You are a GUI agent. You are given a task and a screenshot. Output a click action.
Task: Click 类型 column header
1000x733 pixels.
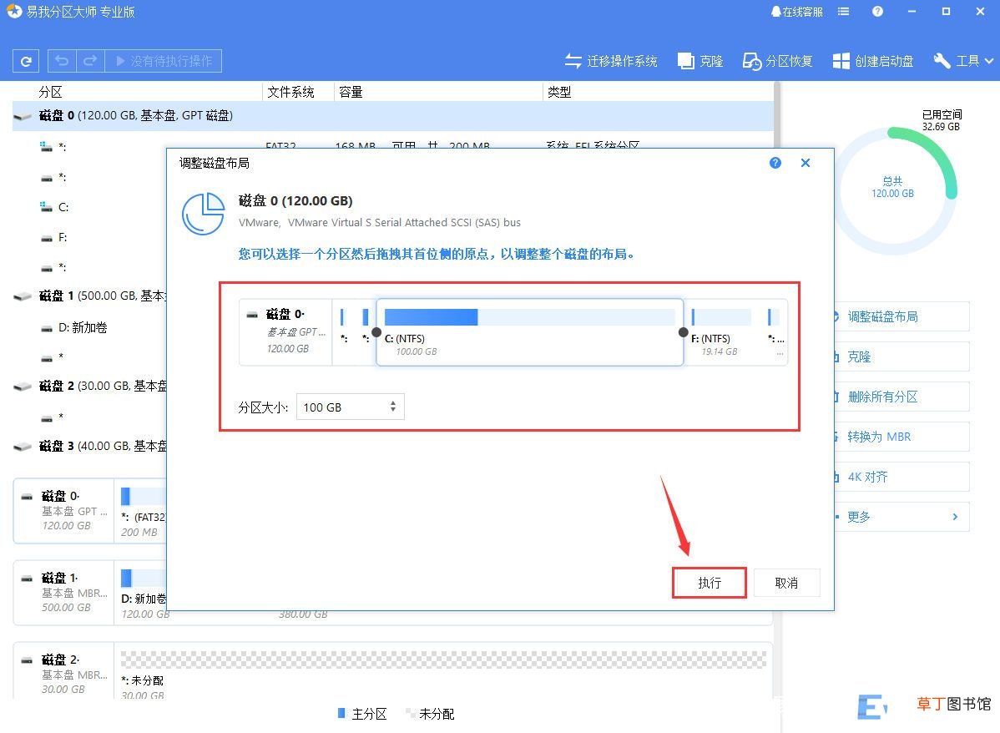(559, 92)
